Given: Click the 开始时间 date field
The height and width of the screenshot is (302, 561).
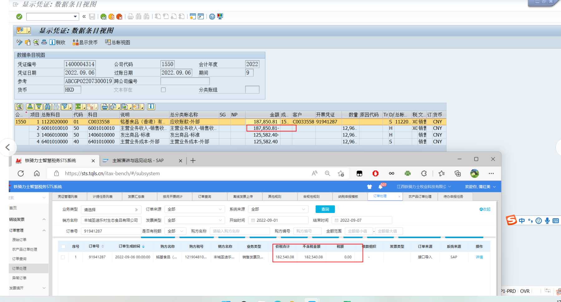Looking at the screenshot, I should pos(278,220).
